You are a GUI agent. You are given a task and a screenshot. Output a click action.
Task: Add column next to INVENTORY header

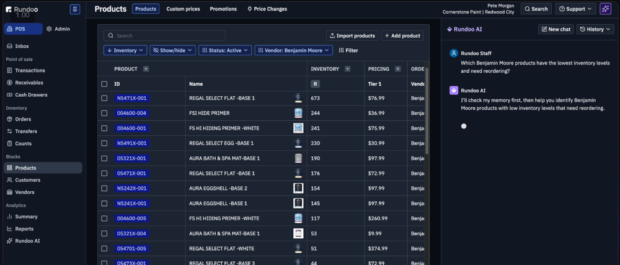[x=348, y=69]
